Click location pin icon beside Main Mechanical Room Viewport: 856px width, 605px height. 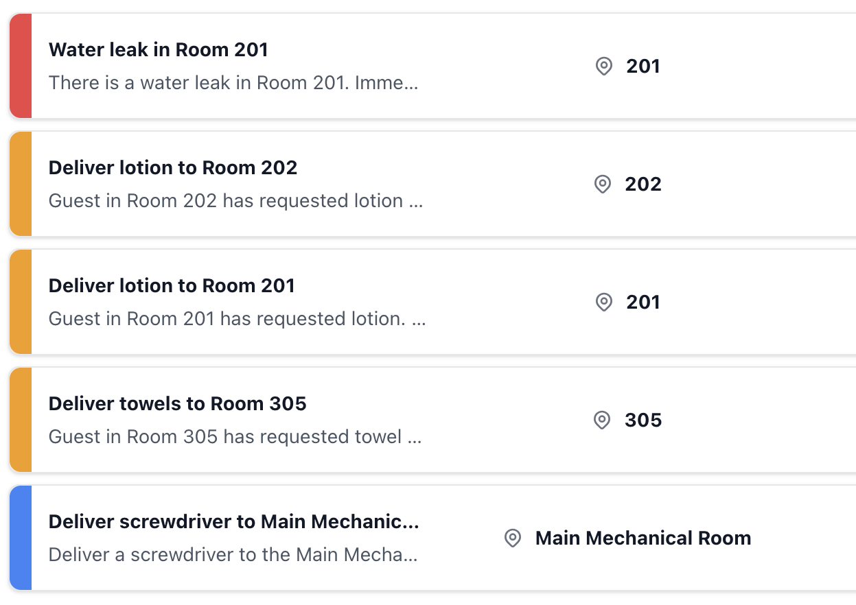(x=513, y=538)
